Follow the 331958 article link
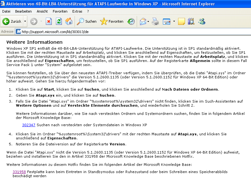The height and width of the screenshot is (180, 251). click(19, 172)
